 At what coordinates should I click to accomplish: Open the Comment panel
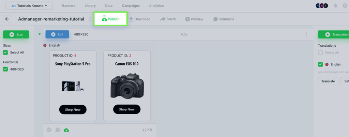click(224, 19)
